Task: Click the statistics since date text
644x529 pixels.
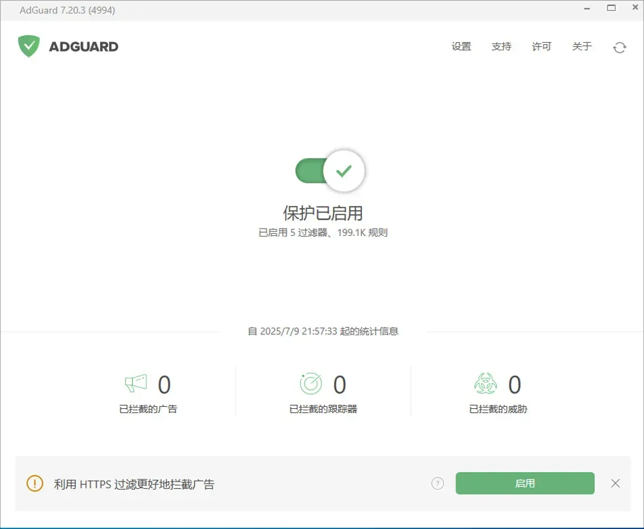Action: click(323, 331)
